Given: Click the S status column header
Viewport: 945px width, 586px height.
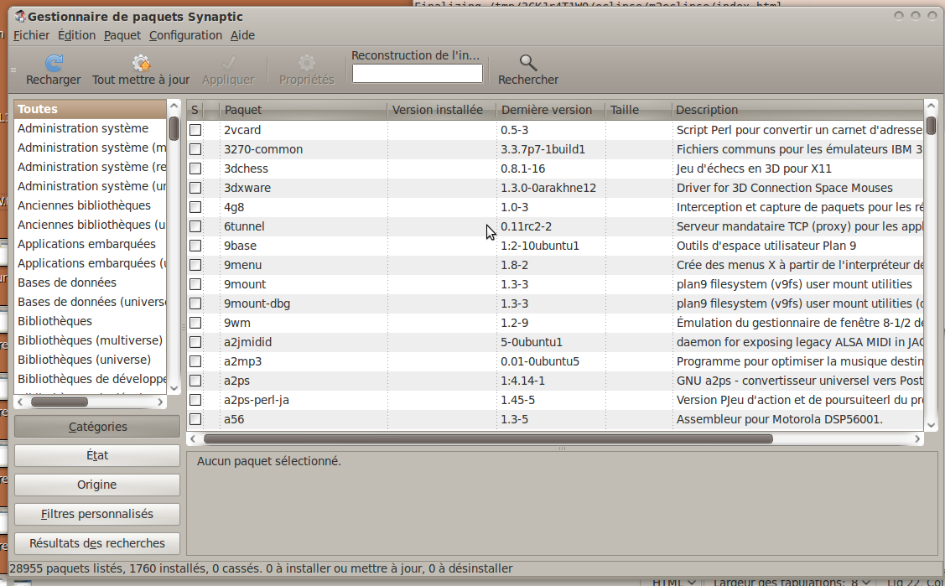Looking at the screenshot, I should 195,110.
